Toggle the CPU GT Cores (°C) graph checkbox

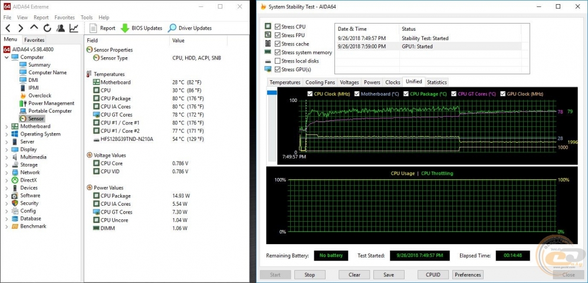pyautogui.click(x=454, y=94)
